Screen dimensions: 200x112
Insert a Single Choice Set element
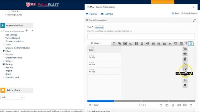pyautogui.click(x=159, y=44)
